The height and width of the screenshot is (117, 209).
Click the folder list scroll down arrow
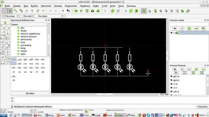coord(49,55)
